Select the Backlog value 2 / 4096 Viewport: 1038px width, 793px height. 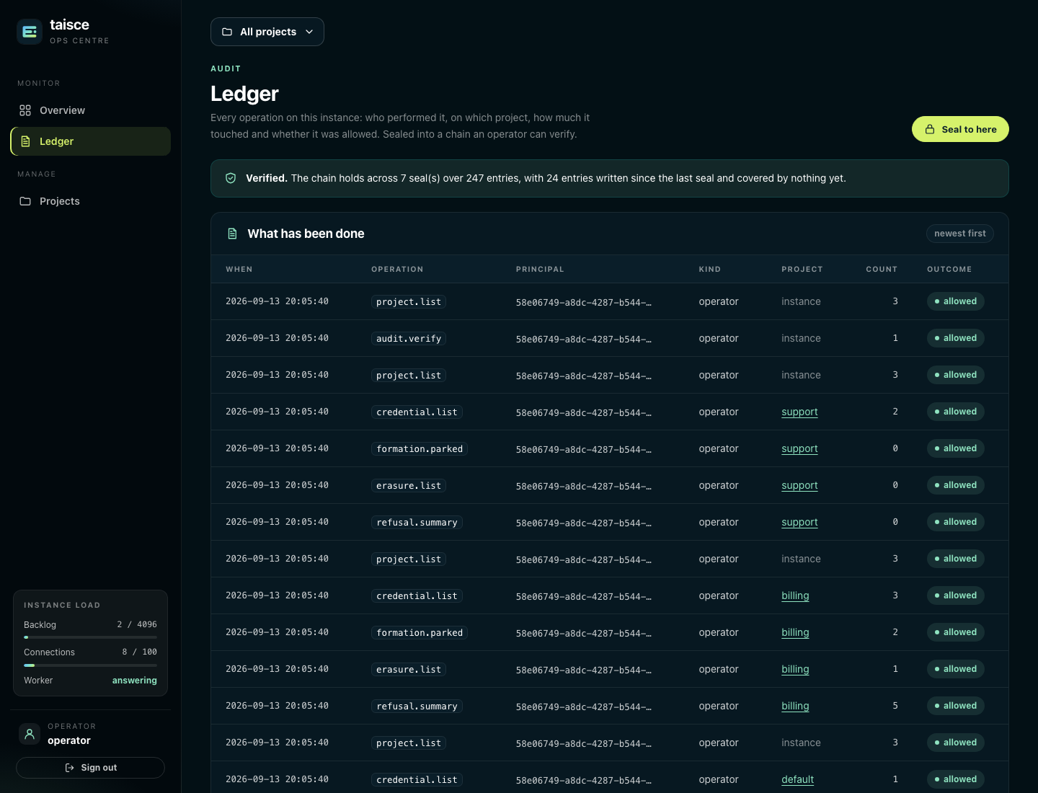[x=137, y=624]
